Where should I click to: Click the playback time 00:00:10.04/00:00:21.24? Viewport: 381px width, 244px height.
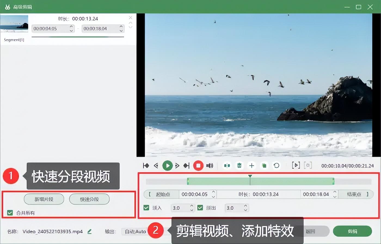pos(348,166)
